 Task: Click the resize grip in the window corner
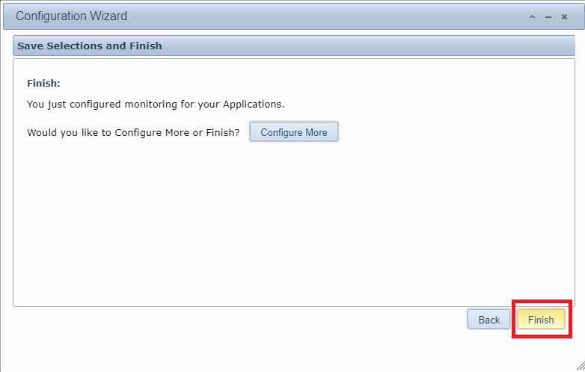[x=579, y=366]
